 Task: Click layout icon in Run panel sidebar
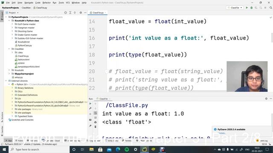pyautogui.click(x=90, y=120)
